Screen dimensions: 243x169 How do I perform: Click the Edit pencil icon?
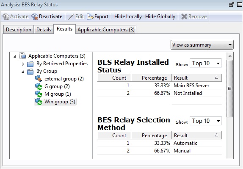pos(71,17)
